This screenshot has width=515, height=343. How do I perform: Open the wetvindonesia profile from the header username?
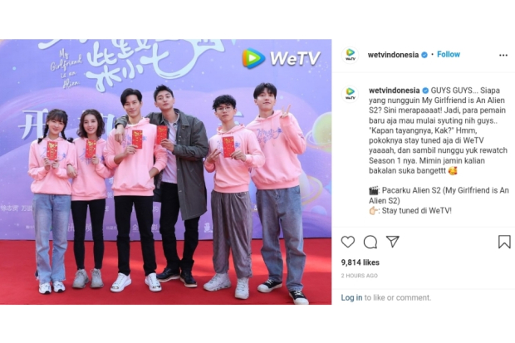[x=393, y=55]
